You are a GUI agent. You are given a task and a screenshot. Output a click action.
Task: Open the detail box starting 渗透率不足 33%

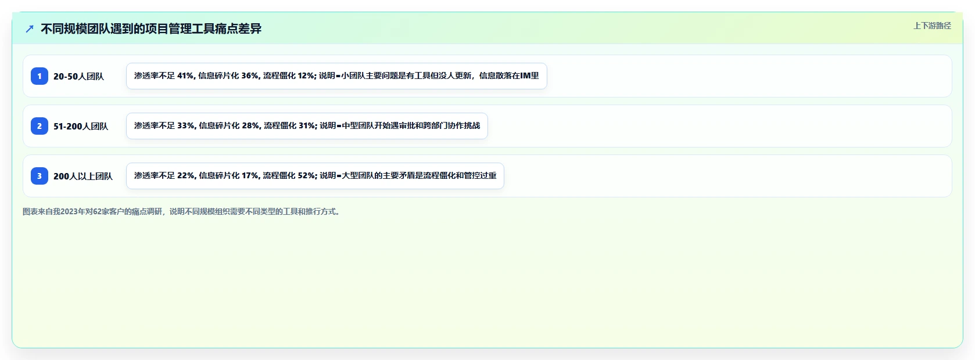pos(307,126)
